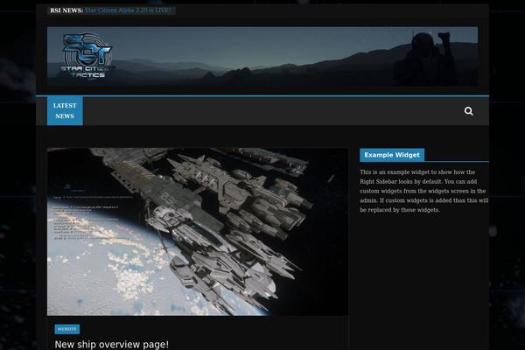Screen dimensions: 525x350
Task: Select the example widget description text
Action: point(423,191)
